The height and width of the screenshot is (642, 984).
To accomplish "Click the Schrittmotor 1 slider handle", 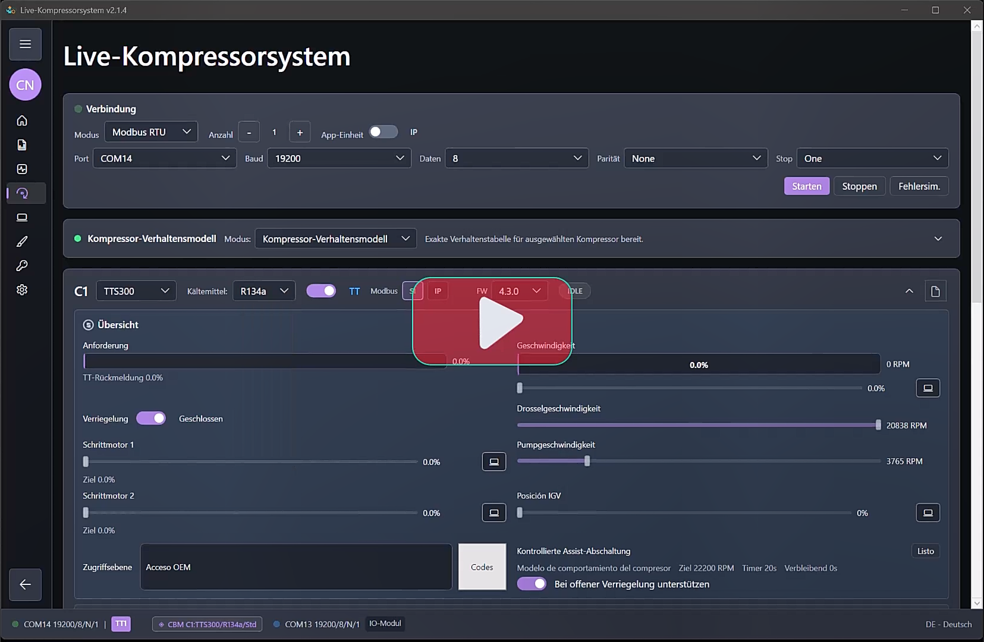I will tap(86, 462).
